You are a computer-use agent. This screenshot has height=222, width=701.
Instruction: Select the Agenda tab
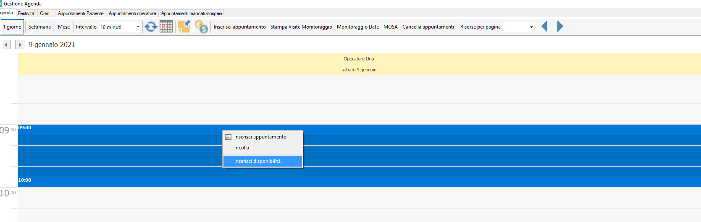(x=7, y=13)
